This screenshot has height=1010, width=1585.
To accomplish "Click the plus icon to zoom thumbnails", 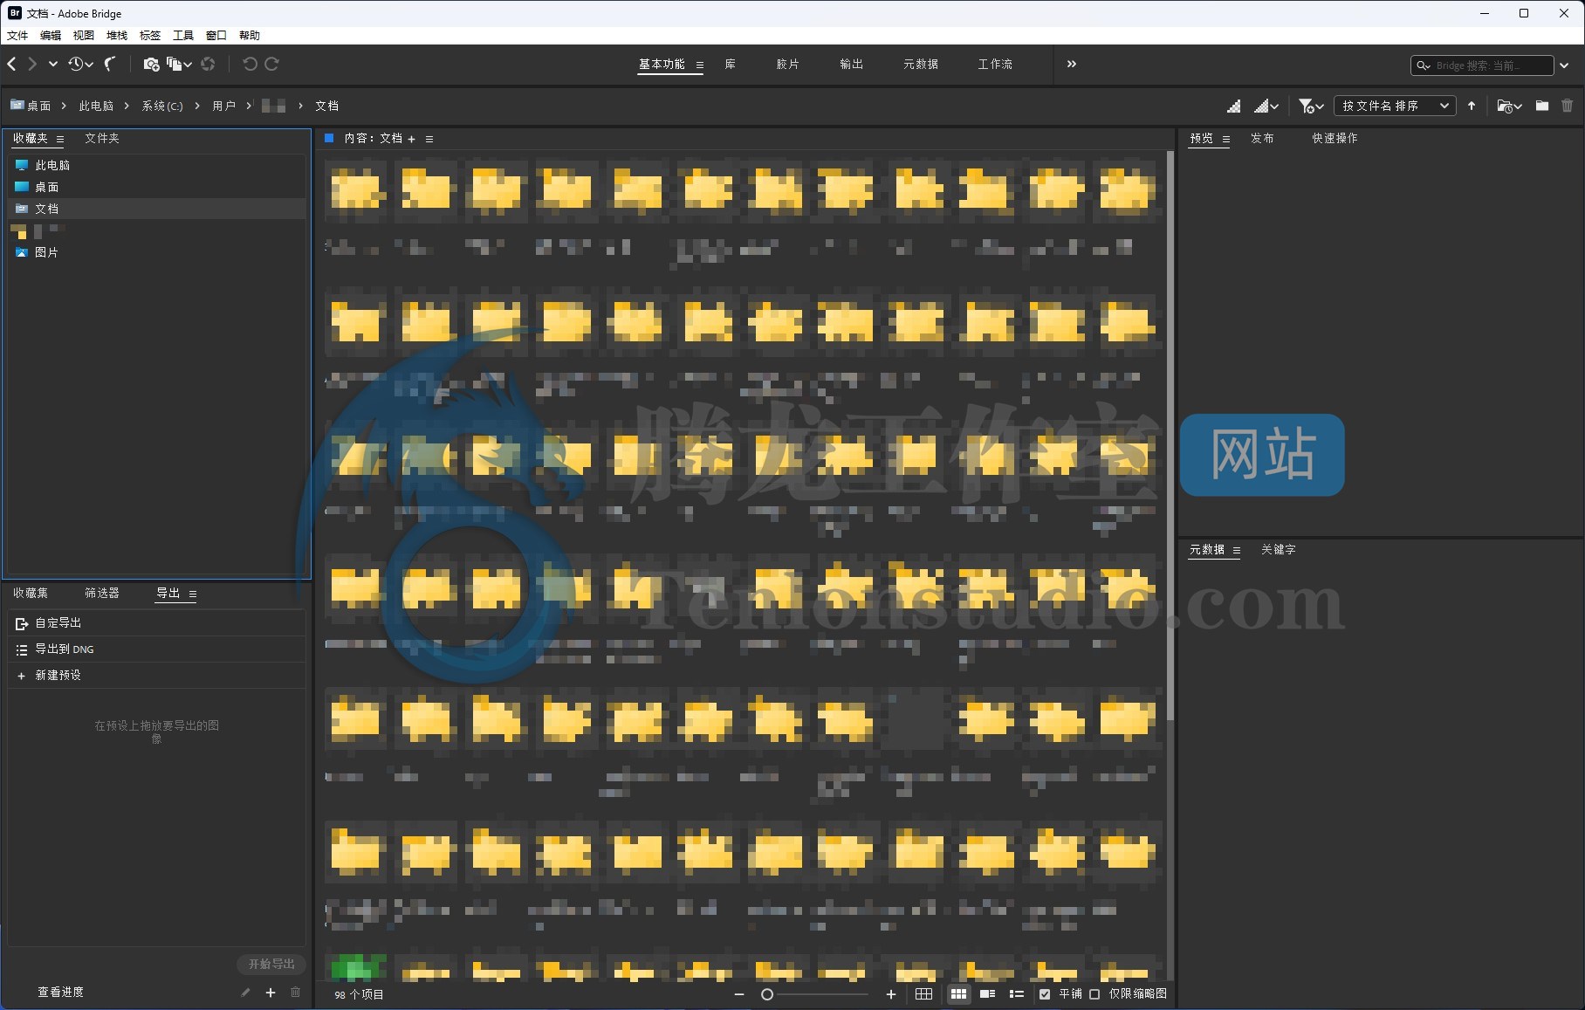I will click(891, 993).
